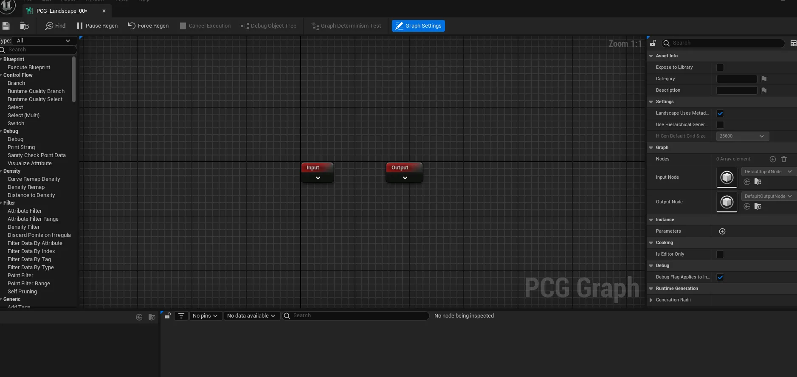The height and width of the screenshot is (377, 797).
Task: Collapse the Filter category
Action: (x=1, y=203)
